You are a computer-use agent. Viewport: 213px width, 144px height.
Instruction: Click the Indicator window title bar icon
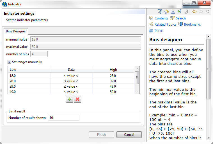pyautogui.click(x=4, y=4)
